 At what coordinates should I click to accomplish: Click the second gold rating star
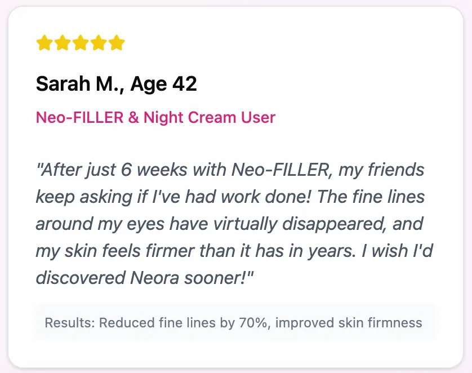pos(62,43)
